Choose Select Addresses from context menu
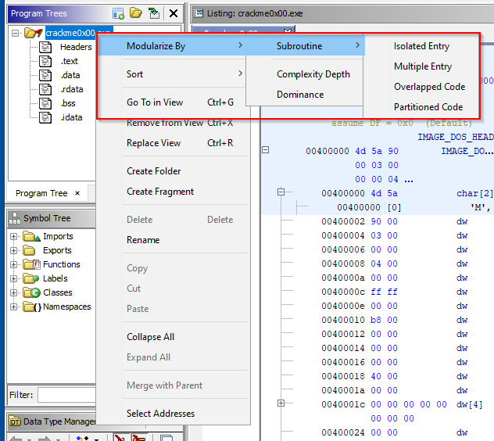The width and height of the screenshot is (494, 441). 173,414
